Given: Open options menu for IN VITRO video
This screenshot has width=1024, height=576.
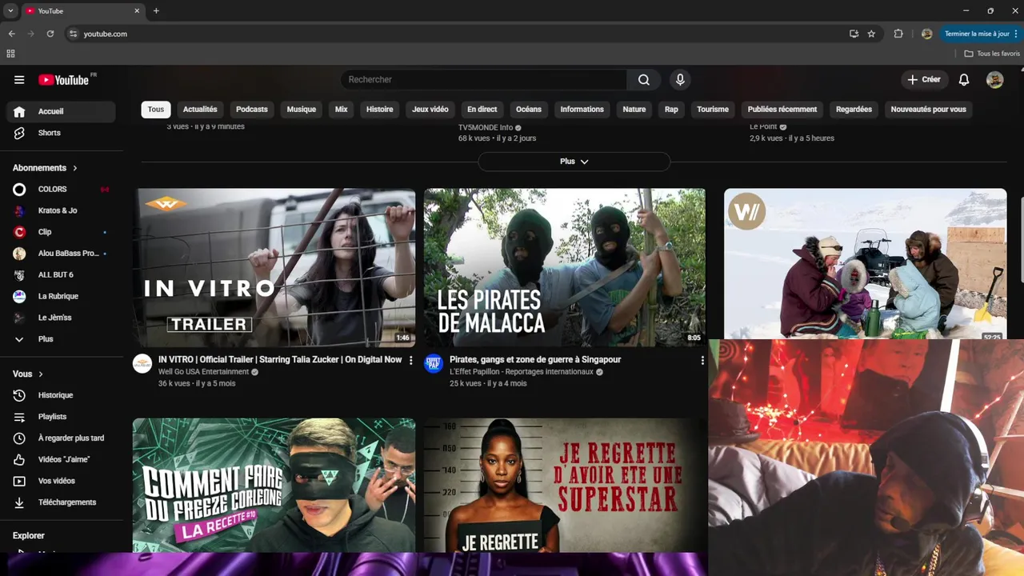Looking at the screenshot, I should pyautogui.click(x=411, y=361).
